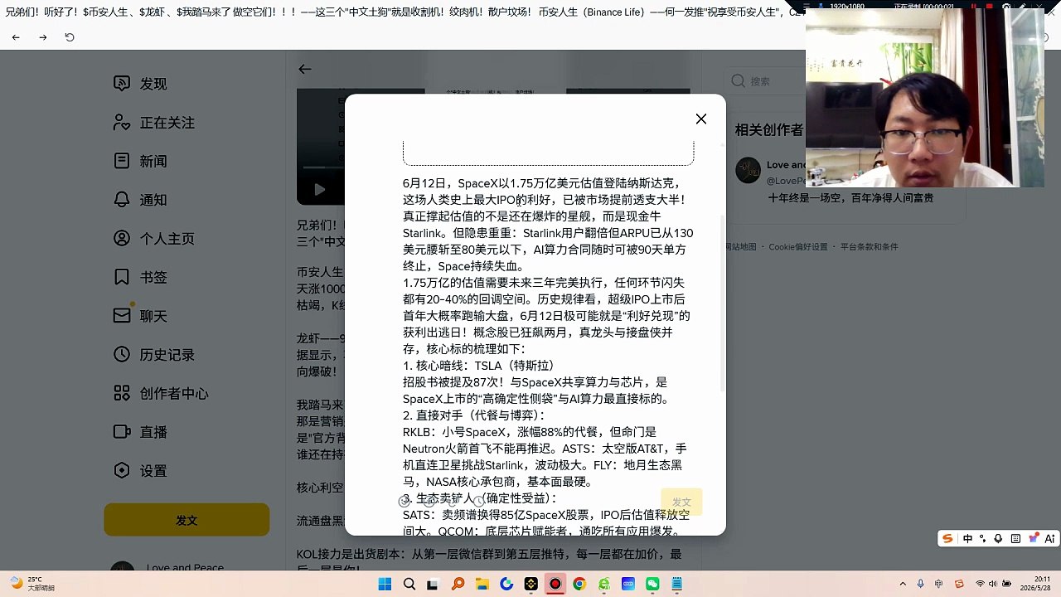Click the red screen recorder taskbar icon
The height and width of the screenshot is (597, 1061).
point(555,585)
